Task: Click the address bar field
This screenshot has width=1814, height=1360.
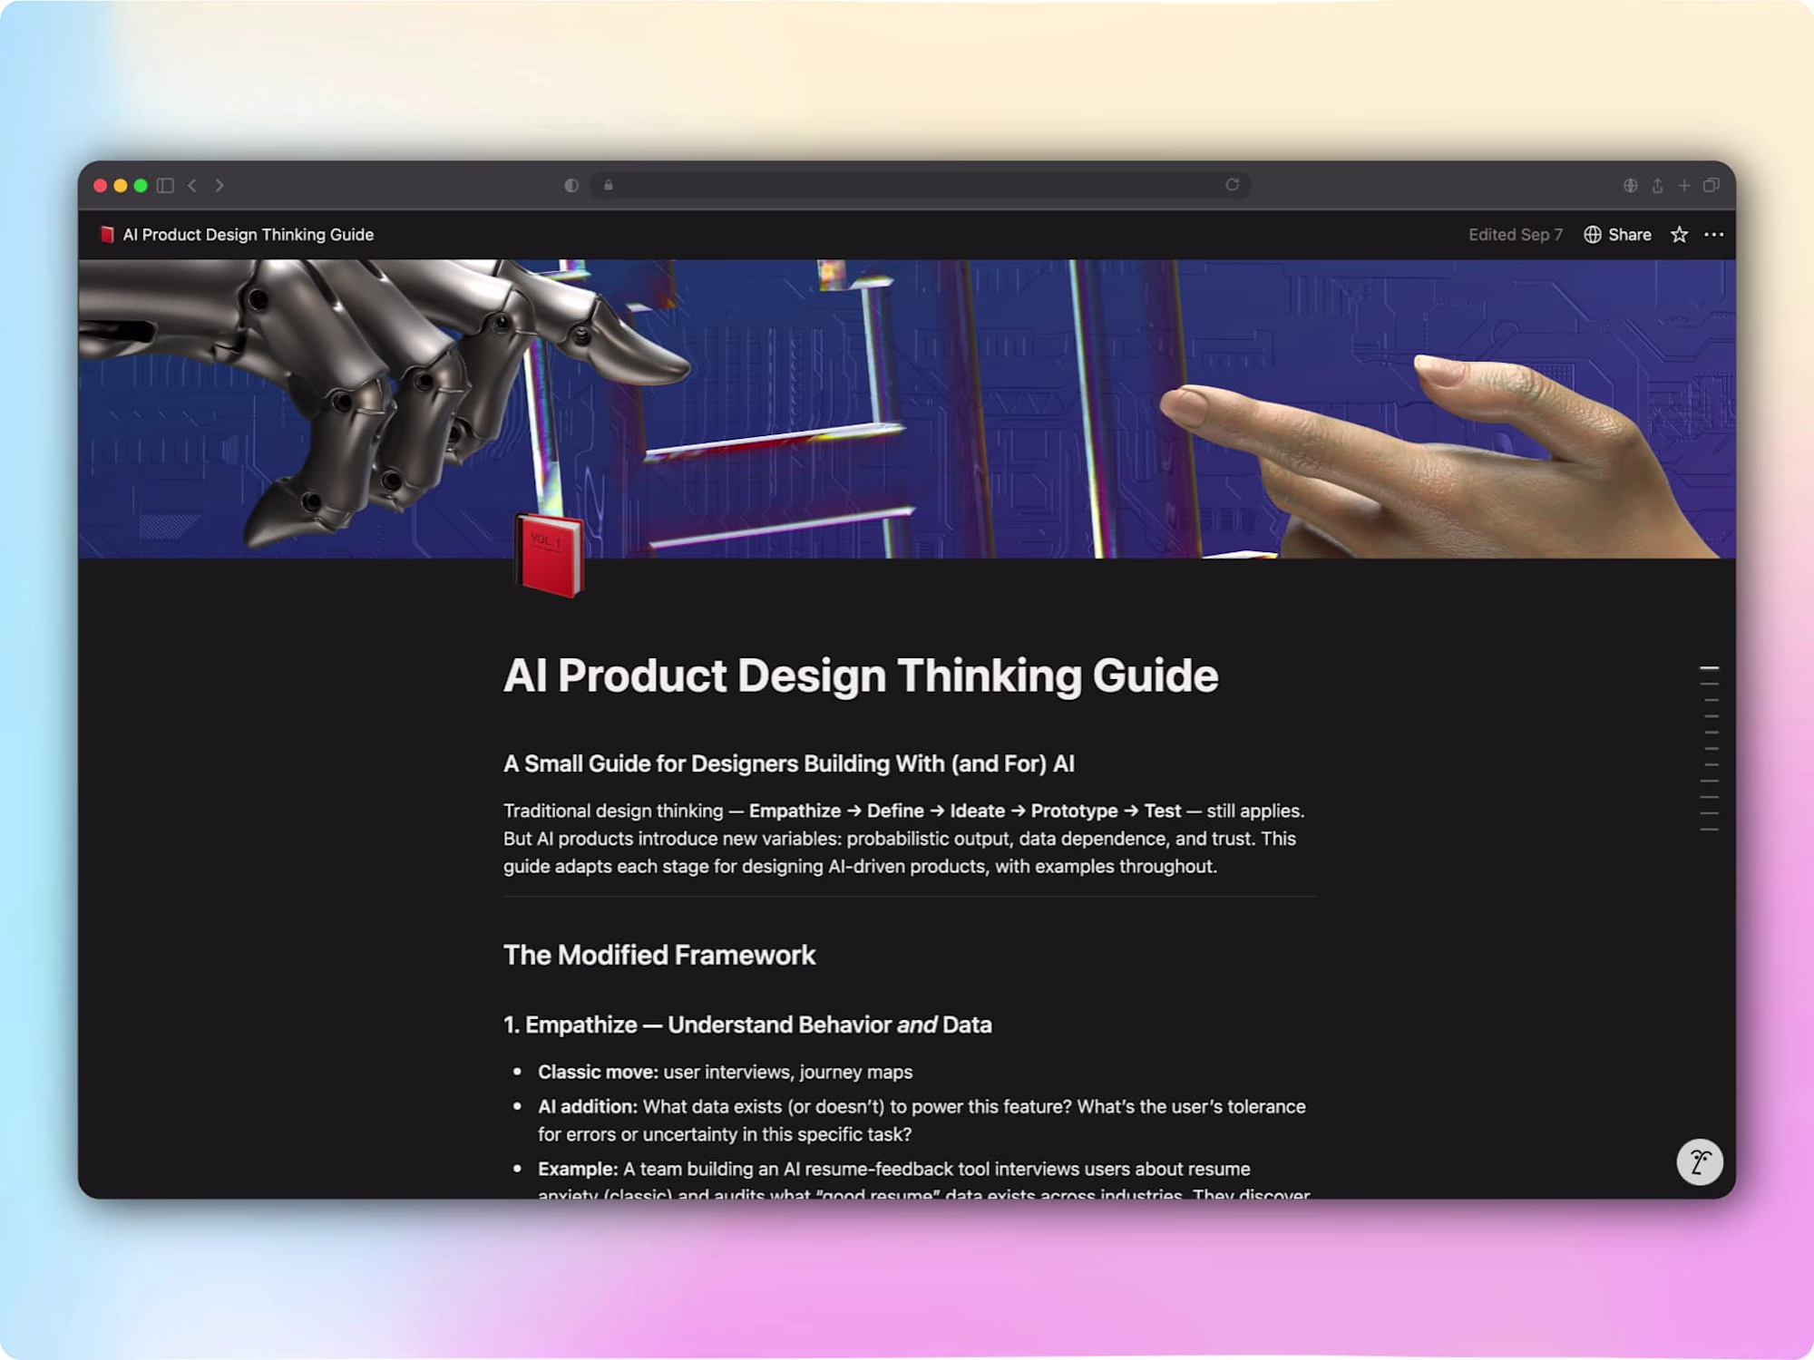Action: (x=920, y=185)
